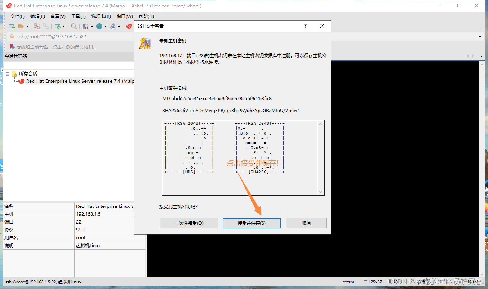
Task: Click 一次性接受(O) button
Action: 189,223
